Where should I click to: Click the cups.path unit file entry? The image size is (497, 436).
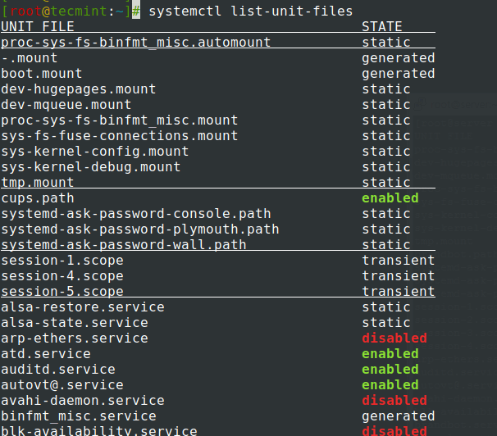coord(38,198)
